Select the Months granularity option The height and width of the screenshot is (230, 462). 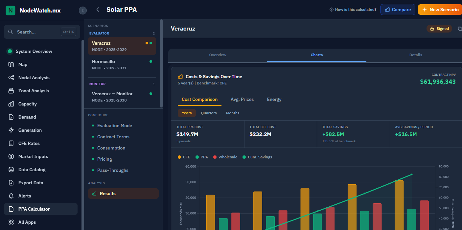pos(233,113)
